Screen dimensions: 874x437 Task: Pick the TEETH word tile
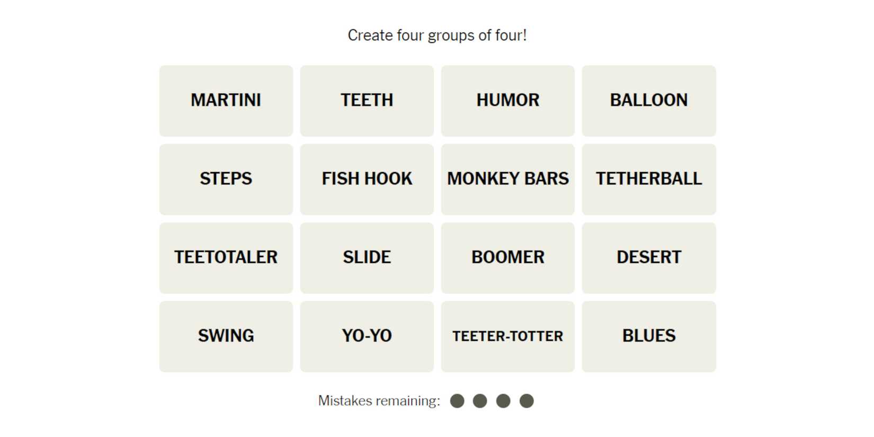click(367, 101)
